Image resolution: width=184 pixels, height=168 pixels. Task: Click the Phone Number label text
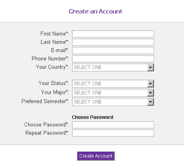click(x=50, y=58)
